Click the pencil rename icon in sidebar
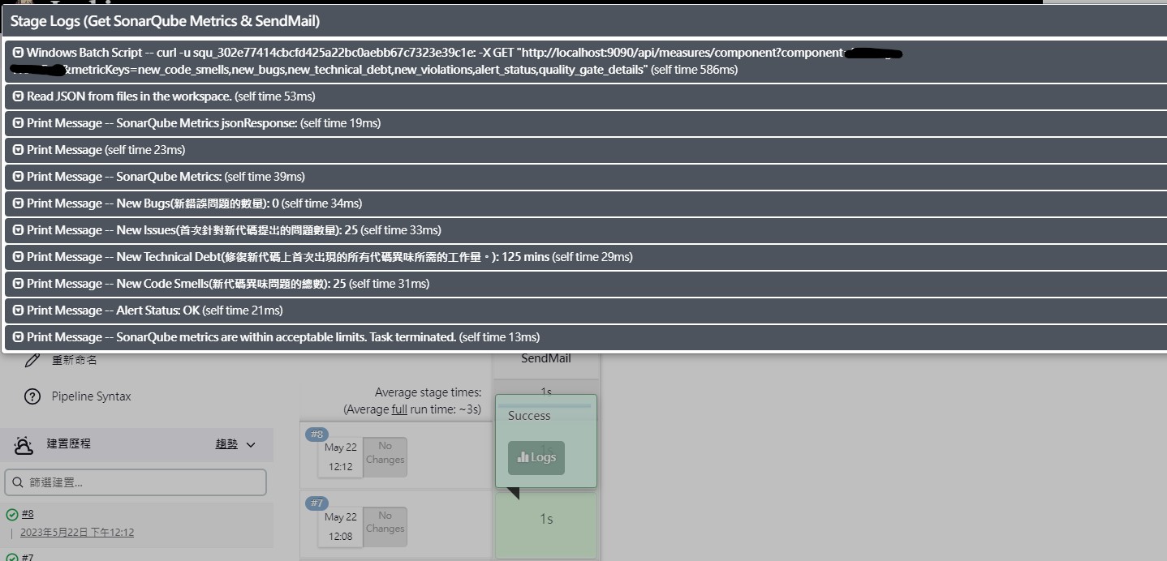Viewport: 1167px width, 561px height. (x=32, y=360)
